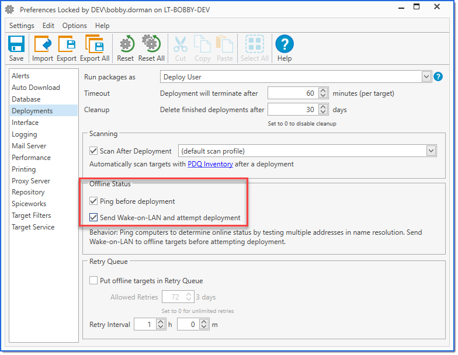Select Proxy Server preferences
Screen dimensions: 458x355
click(x=44, y=181)
